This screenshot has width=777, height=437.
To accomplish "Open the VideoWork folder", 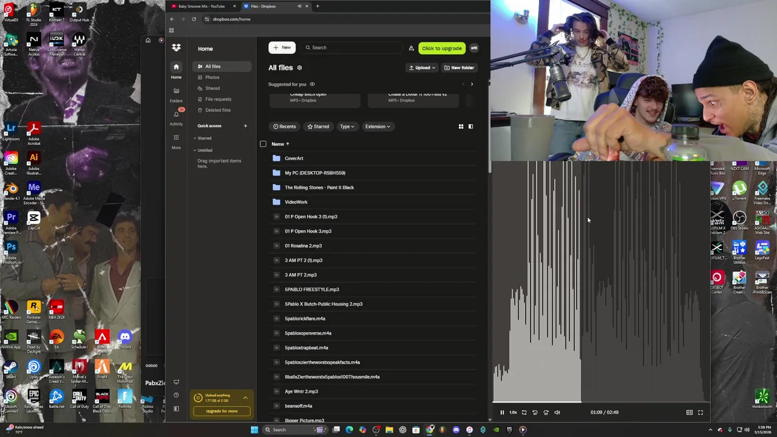I will (296, 202).
